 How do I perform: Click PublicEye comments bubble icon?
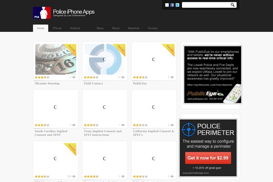tap(172, 77)
